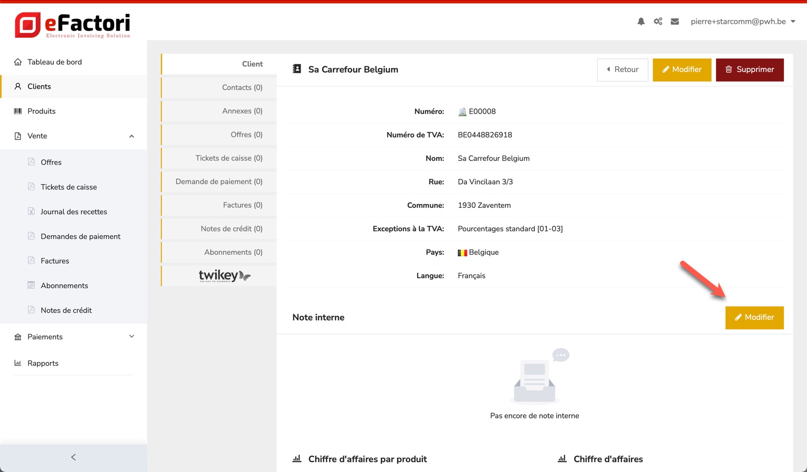Click the barcode icon beside Produits
807x472 pixels.
[x=18, y=111]
